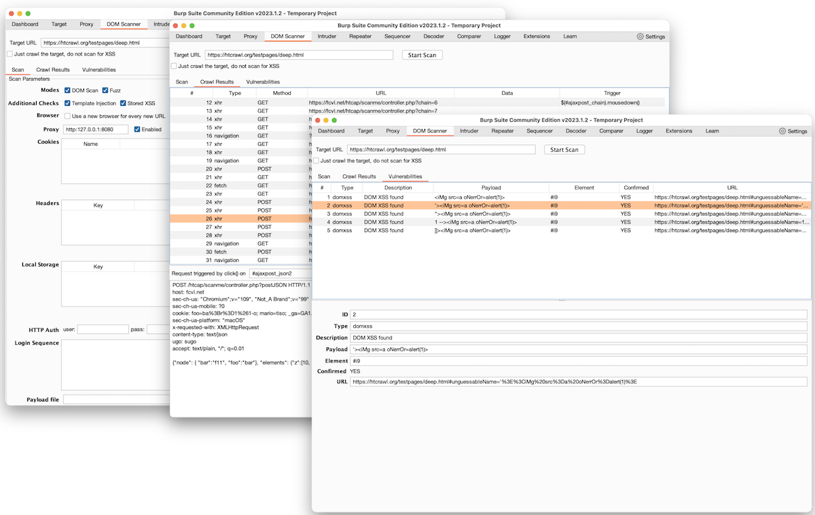Sort crawl results by Method column
This screenshot has height=515, width=815.
pos(282,93)
